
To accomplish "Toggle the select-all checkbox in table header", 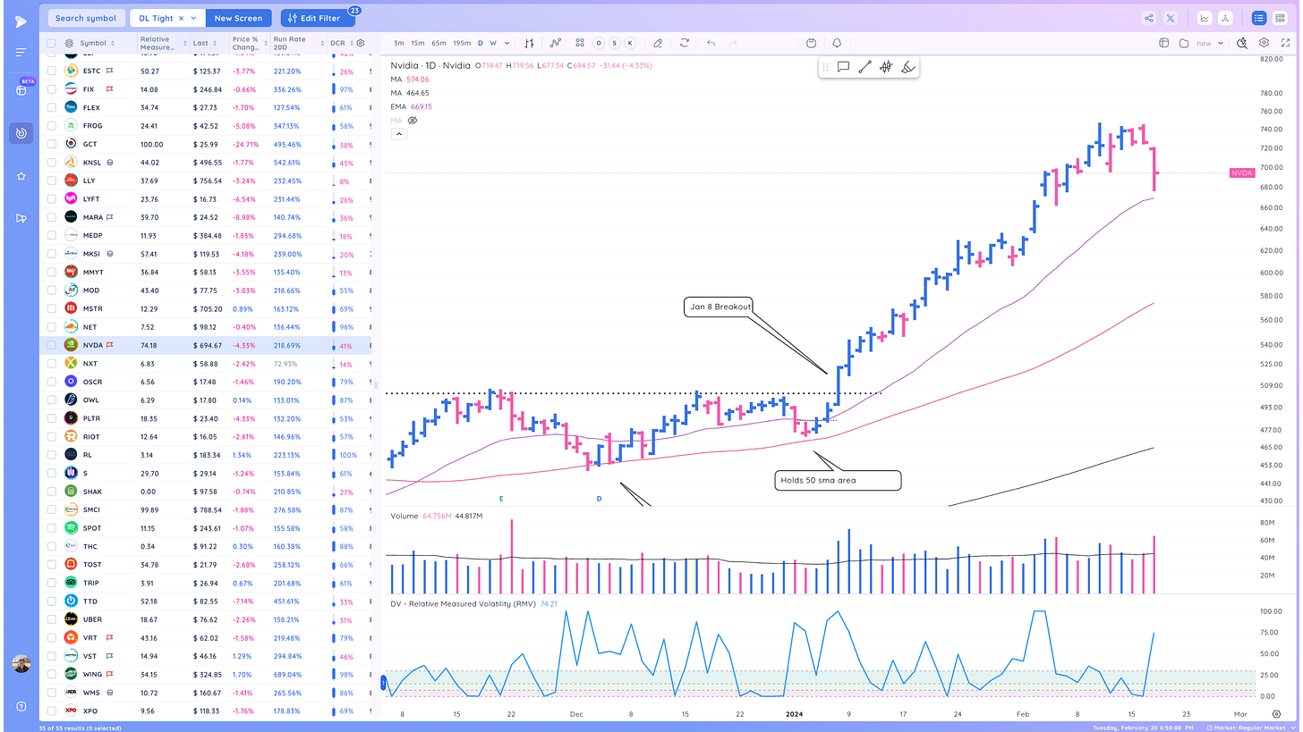I will point(51,43).
